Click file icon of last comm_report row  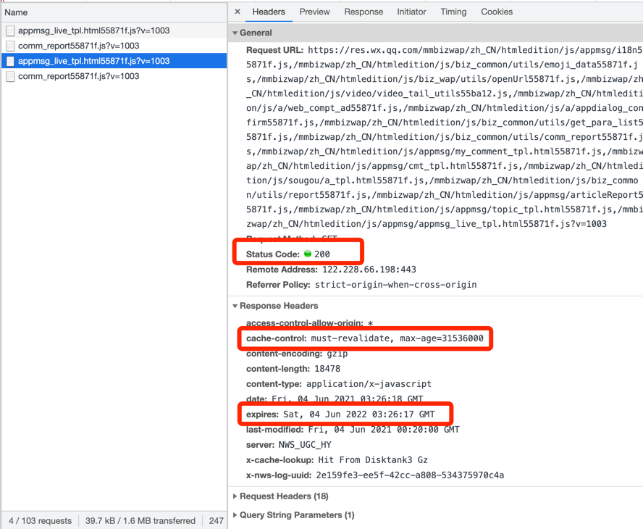tap(10, 76)
